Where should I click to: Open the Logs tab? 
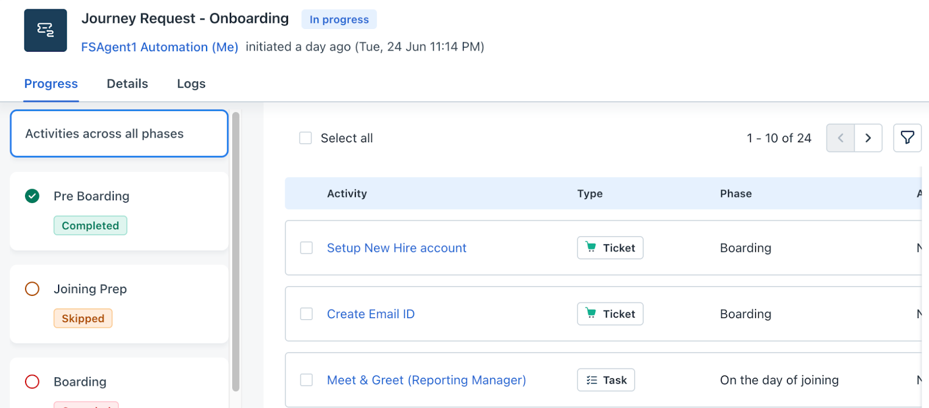coord(191,84)
